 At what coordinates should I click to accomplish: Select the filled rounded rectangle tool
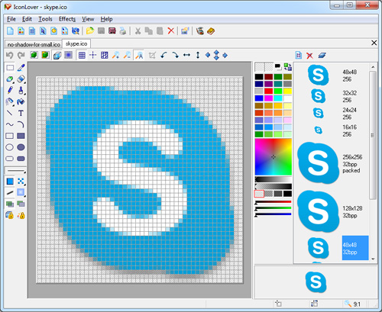point(21,159)
